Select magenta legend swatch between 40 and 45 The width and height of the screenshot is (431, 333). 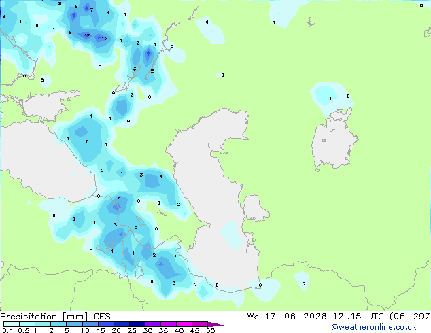(184, 324)
